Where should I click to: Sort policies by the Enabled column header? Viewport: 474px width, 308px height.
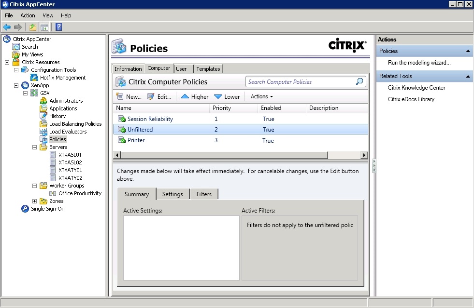(x=282, y=108)
